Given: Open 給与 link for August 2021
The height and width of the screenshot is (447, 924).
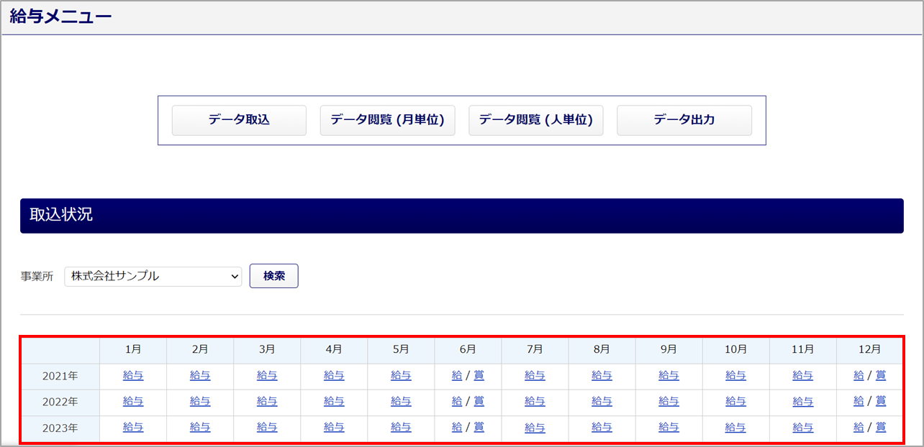Looking at the screenshot, I should [x=602, y=375].
